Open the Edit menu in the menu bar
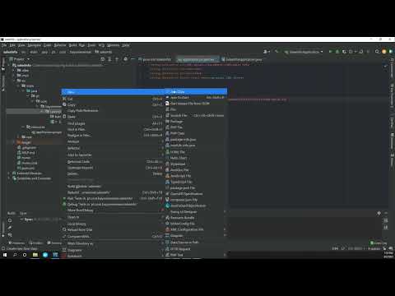The width and height of the screenshot is (395, 296). point(12,45)
